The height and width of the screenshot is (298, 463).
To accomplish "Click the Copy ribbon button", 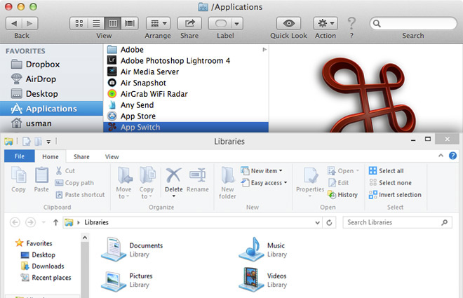I will coord(19,180).
